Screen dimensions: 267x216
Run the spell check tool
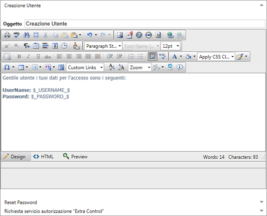17,35
